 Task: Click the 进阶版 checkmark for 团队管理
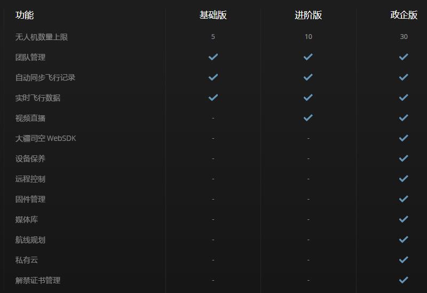click(308, 57)
